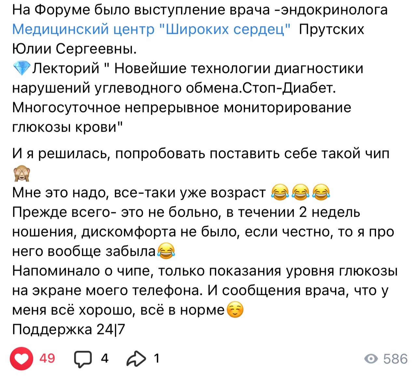
Task: Click the laughing emoji after забыла
Action: [x=166, y=251]
